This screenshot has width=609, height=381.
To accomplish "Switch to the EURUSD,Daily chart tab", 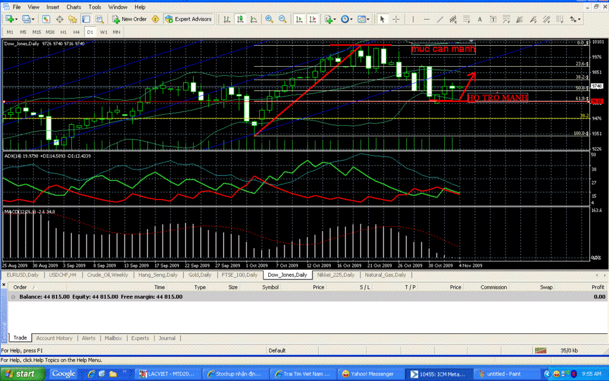I will [x=23, y=275].
